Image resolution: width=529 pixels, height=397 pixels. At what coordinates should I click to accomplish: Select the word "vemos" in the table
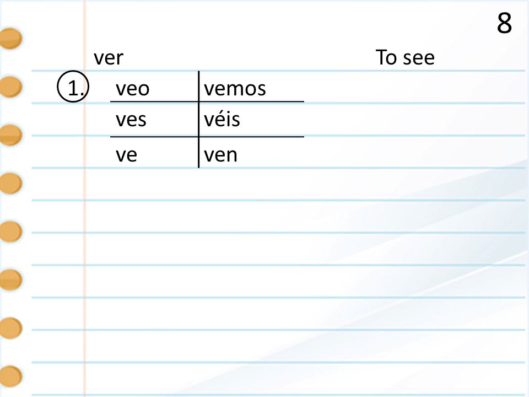(235, 89)
